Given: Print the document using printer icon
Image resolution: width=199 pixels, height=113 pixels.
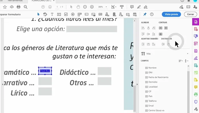Looking at the screenshot, I should pos(18,7).
